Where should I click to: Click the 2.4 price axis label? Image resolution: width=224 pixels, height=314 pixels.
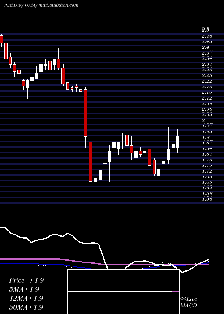[x=205, y=48]
